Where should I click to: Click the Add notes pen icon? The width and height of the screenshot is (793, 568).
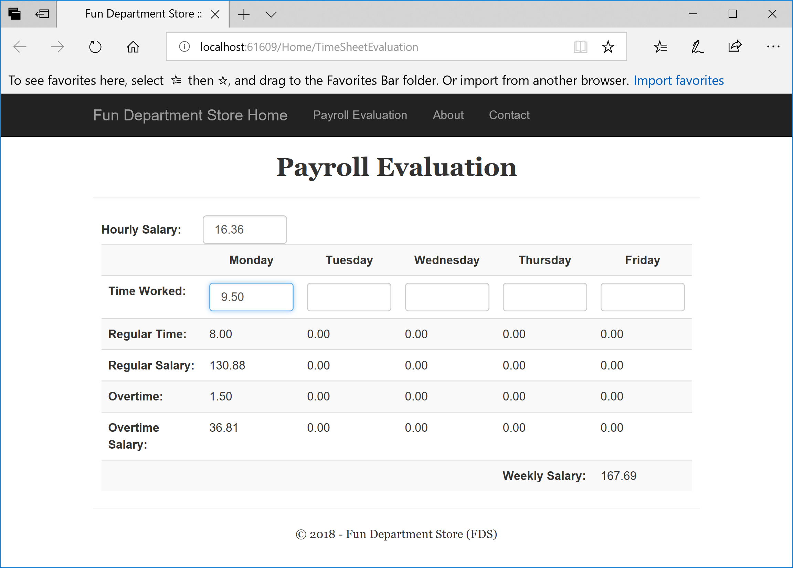697,47
